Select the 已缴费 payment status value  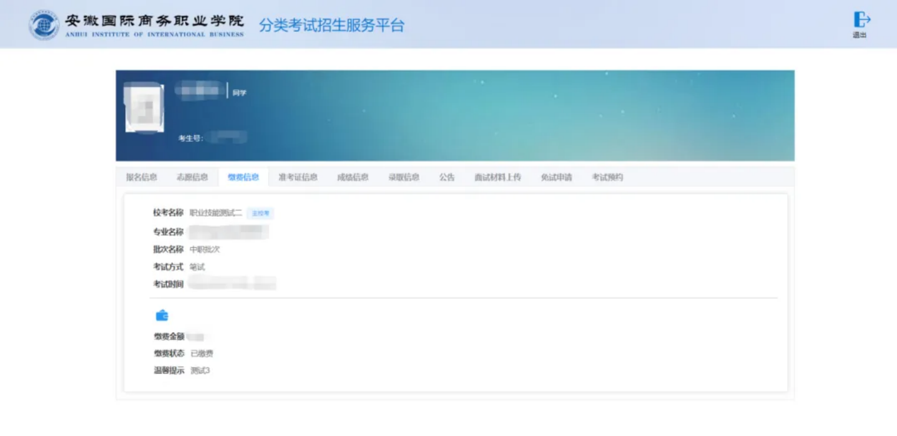coord(202,354)
